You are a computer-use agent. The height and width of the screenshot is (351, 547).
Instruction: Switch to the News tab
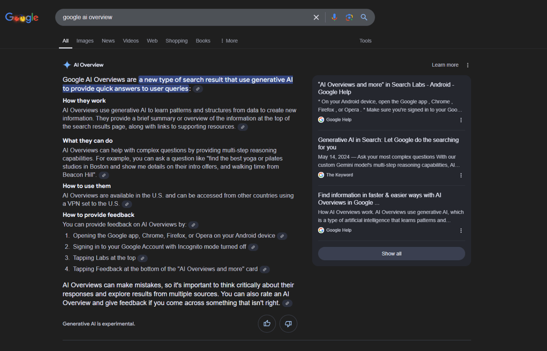108,41
